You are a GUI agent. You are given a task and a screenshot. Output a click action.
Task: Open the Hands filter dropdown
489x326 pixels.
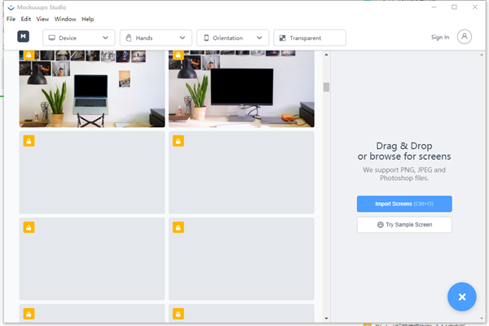(x=156, y=37)
